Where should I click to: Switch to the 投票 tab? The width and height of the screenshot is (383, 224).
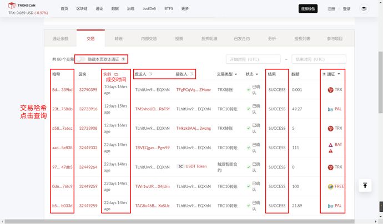point(179,39)
